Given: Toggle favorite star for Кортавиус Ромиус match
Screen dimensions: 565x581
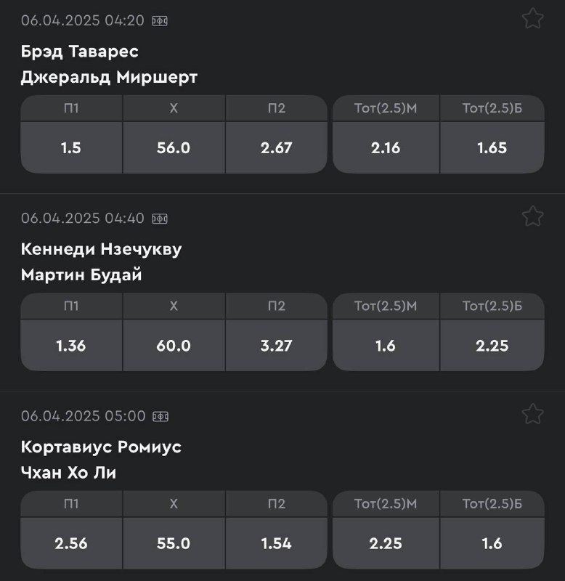Looking at the screenshot, I should (532, 414).
